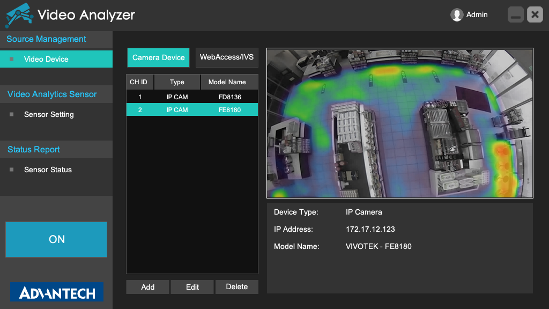
Task: Click the CH ID column header
Action: point(139,82)
